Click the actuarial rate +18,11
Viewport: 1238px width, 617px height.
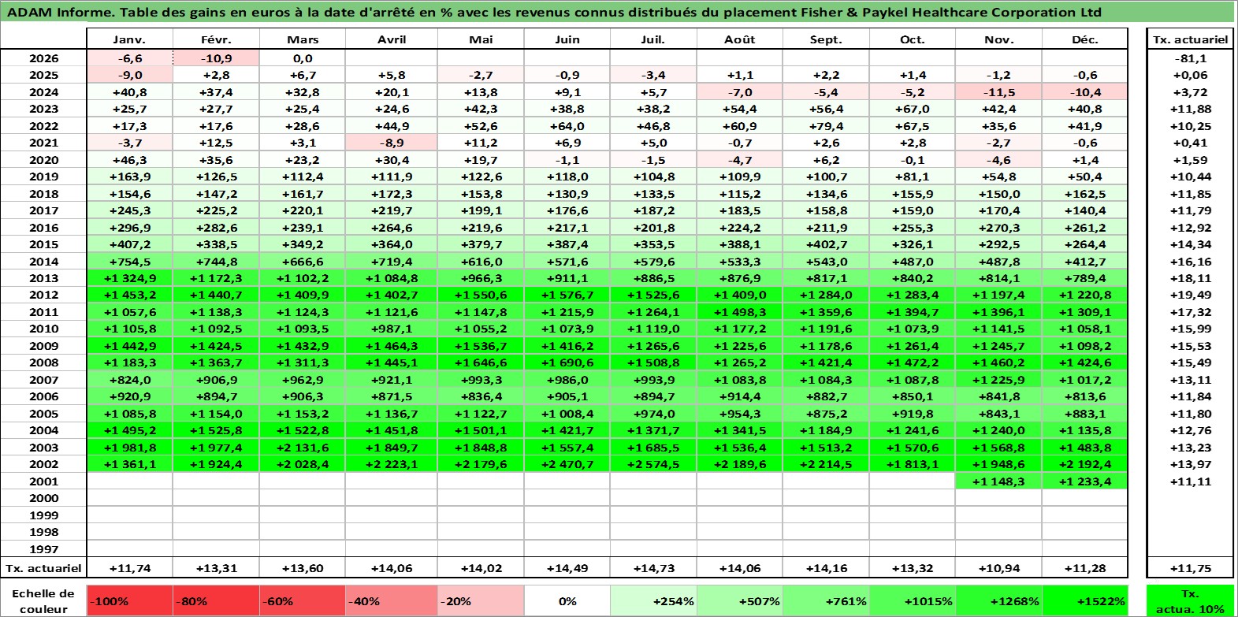click(1190, 278)
